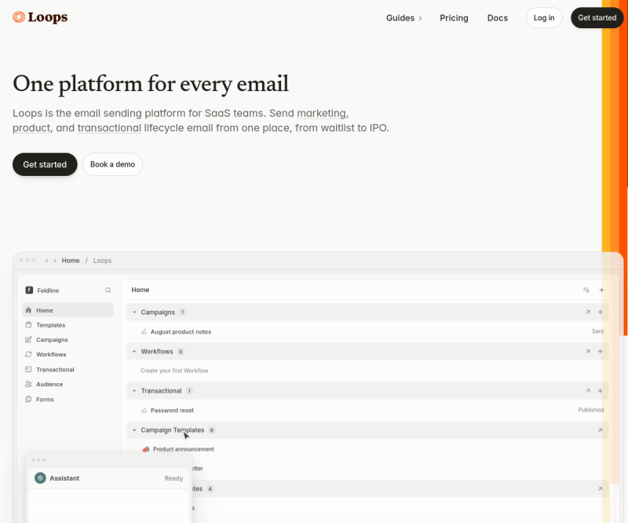Open the August product notes campaign
This screenshot has width=628, height=523.
point(181,332)
